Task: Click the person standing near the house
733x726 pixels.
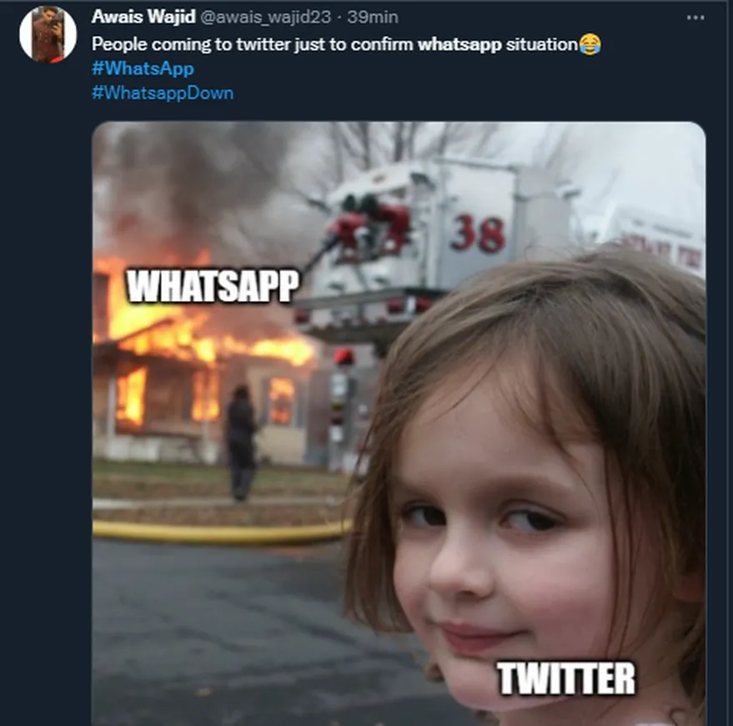Action: (x=241, y=441)
